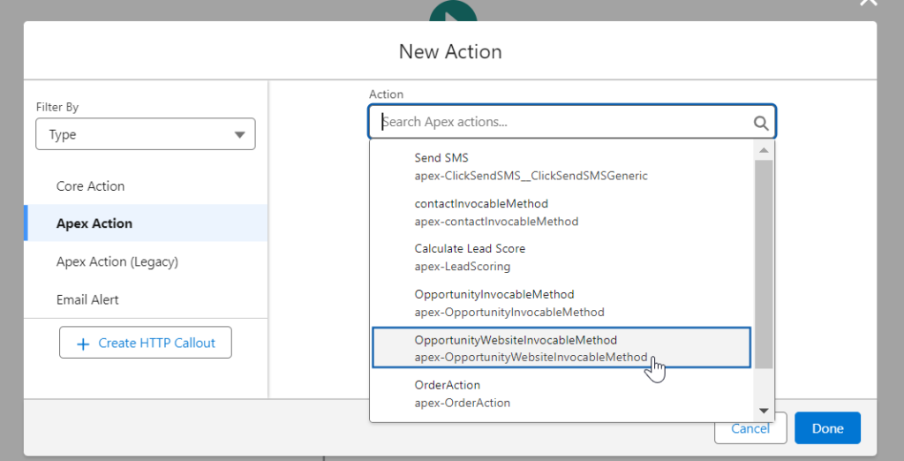Click the scroll up arrow in actions list
The image size is (904, 461).
tap(764, 150)
